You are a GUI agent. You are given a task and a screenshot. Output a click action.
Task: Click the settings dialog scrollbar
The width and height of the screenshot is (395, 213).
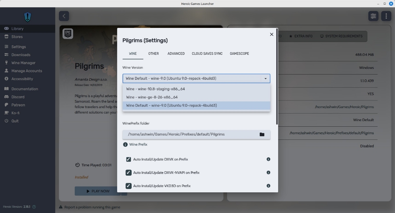pyautogui.click(x=277, y=76)
